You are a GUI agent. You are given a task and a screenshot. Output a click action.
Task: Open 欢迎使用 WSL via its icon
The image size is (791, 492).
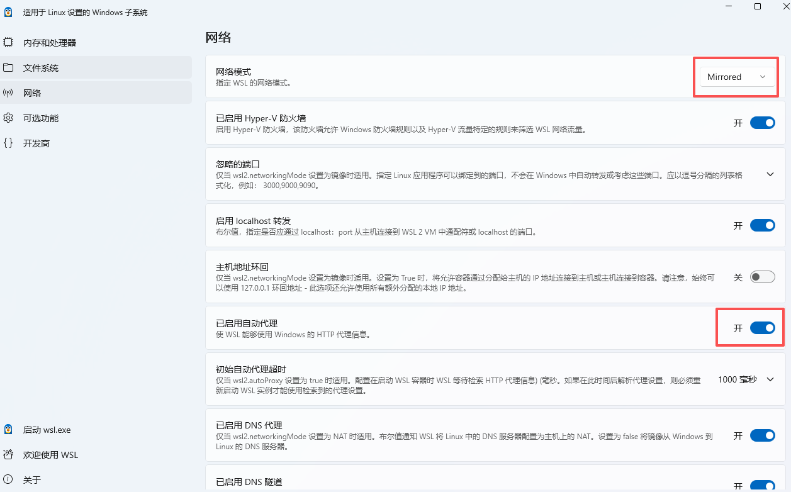[x=8, y=454]
